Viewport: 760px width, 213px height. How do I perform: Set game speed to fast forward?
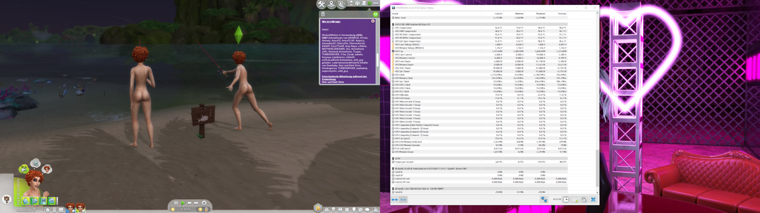click(190, 203)
